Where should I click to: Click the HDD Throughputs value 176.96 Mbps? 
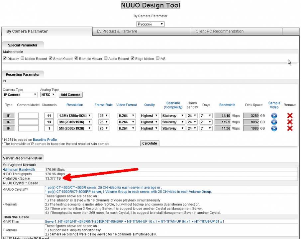click(x=55, y=174)
